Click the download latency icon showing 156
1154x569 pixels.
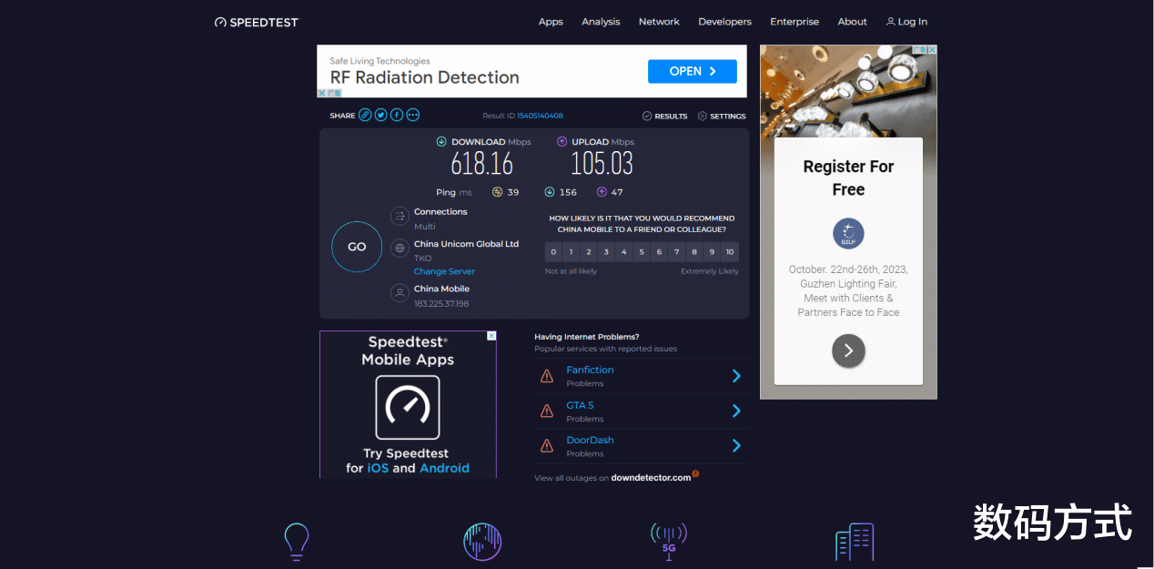(550, 192)
